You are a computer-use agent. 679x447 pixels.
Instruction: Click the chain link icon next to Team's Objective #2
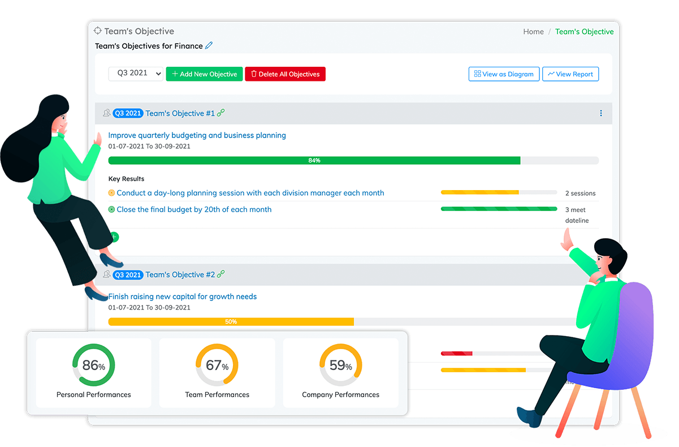pos(221,274)
